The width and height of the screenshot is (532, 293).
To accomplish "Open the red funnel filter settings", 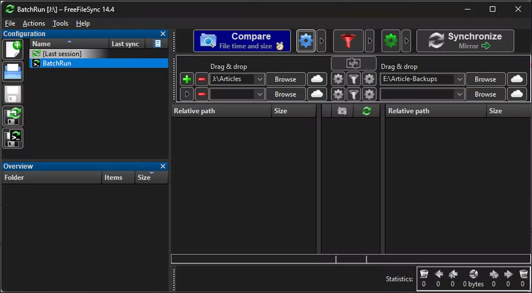I will click(x=348, y=41).
